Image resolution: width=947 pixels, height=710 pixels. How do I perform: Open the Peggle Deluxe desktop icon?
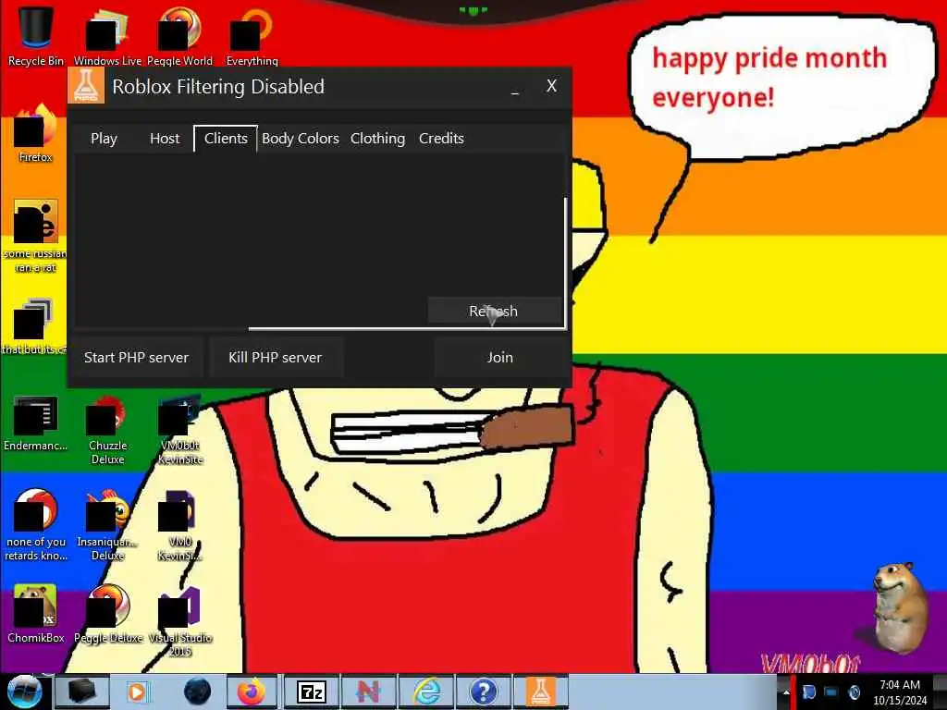coord(107,614)
